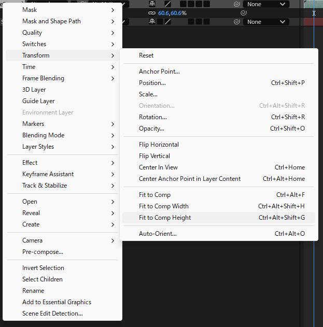This screenshot has height=327, width=323.
Task: Click the Scale property expression pick whip spiral
Action: click(244, 13)
